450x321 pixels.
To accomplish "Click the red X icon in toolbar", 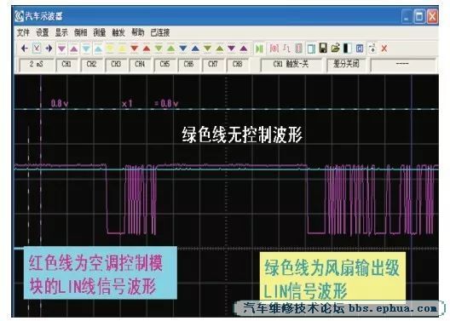I will click(x=384, y=49).
